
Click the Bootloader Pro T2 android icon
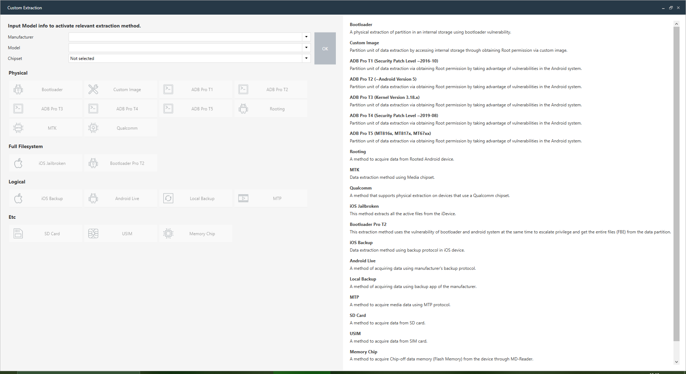93,163
